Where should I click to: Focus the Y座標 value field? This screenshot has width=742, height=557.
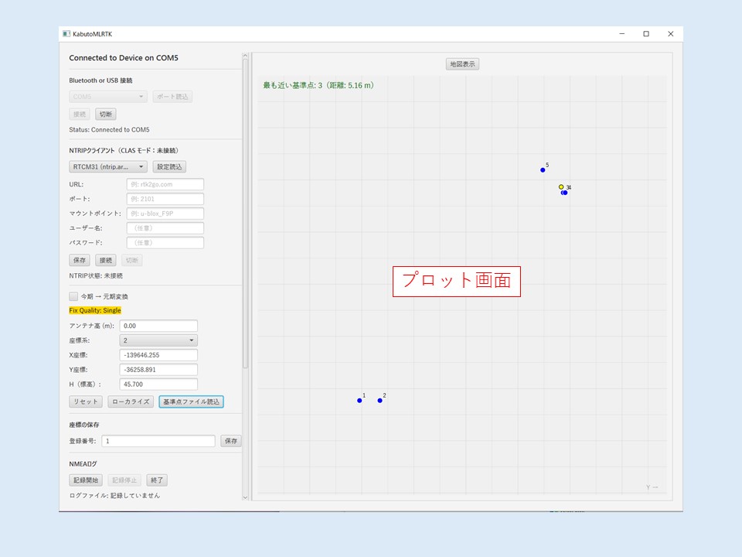[x=158, y=370]
